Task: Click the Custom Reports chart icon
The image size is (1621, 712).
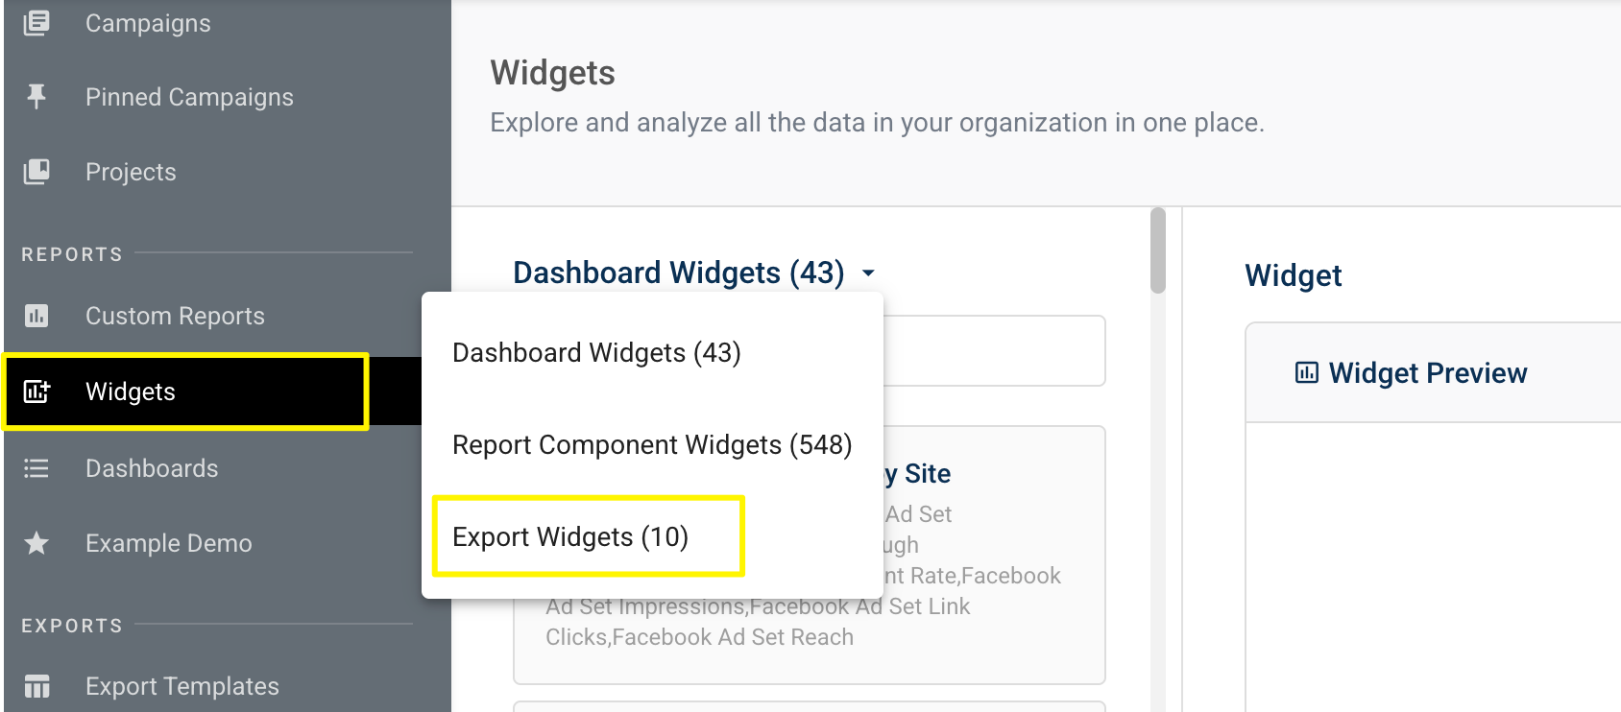Action: click(36, 315)
